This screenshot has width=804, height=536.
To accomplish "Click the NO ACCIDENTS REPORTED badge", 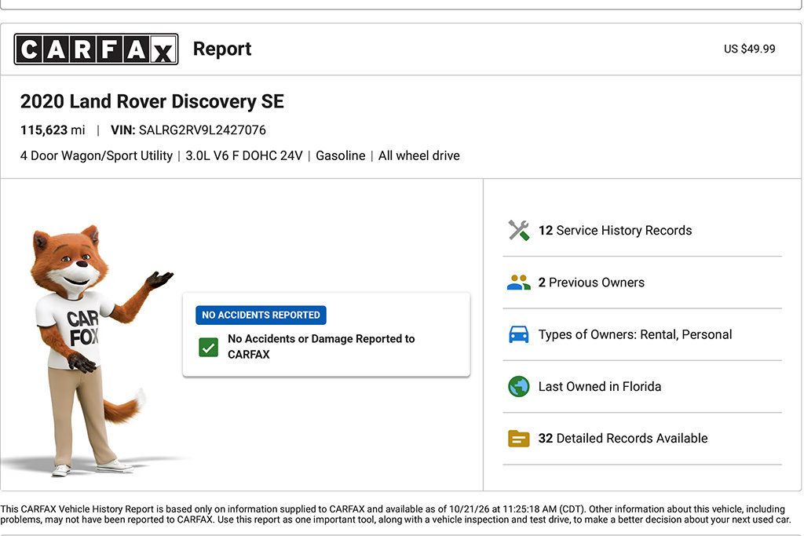I will 261,315.
